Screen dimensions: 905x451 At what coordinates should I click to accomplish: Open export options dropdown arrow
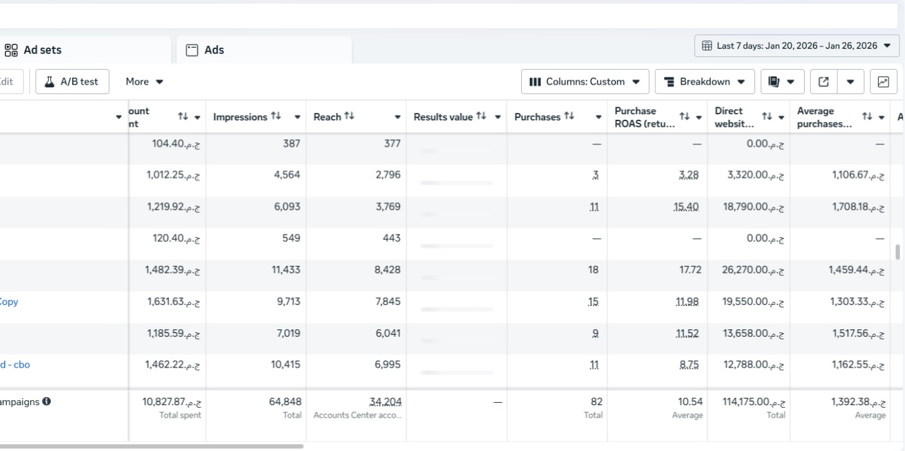[850, 82]
